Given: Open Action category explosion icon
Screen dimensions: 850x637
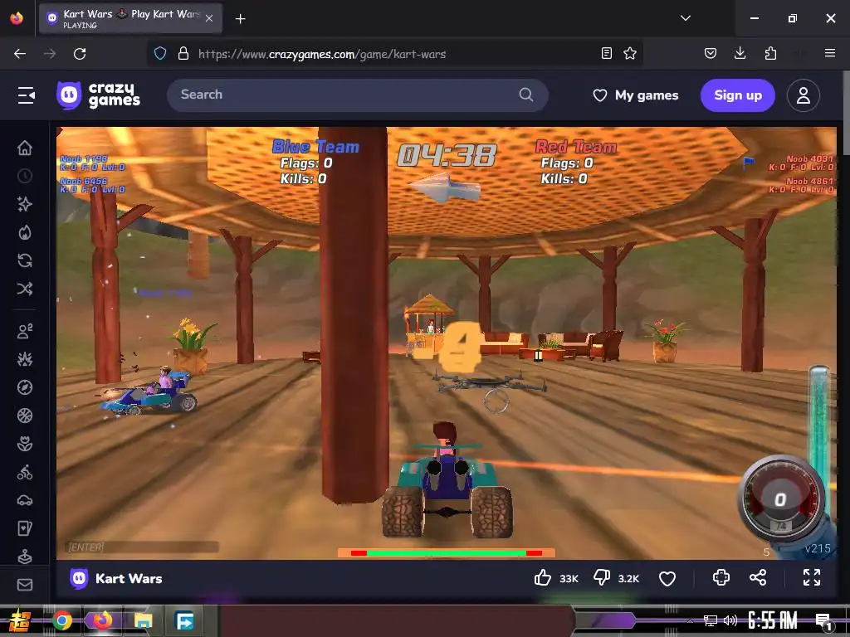Looking at the screenshot, I should [x=24, y=359].
